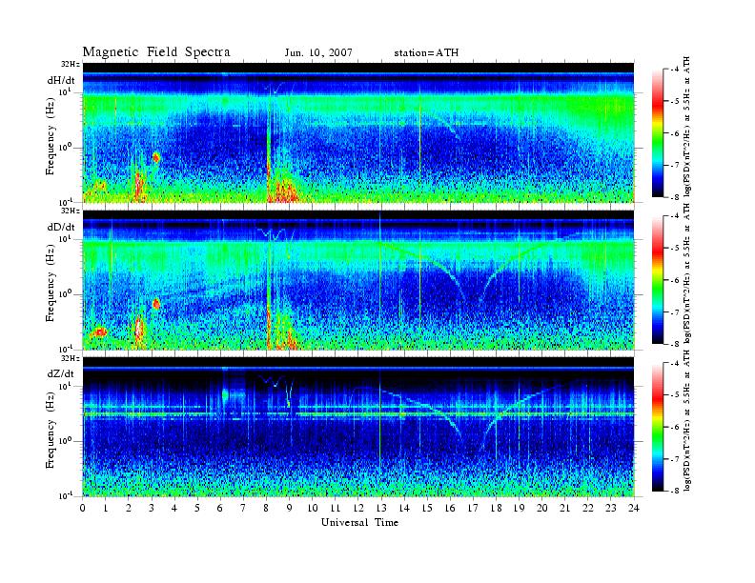
Task: Click the dD/dt spectrogram plot
Action: 358,279
